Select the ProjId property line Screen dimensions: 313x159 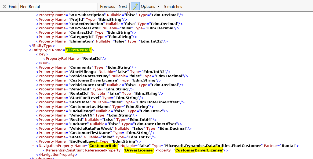[x=81, y=19]
